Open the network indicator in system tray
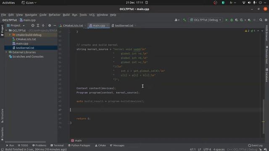Image resolution: width=269 pixels, height=151 pixels. (244, 3)
